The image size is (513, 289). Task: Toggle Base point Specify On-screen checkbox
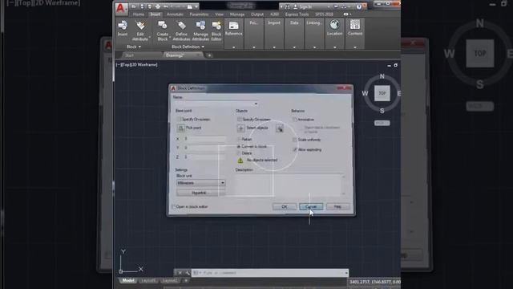coord(179,120)
